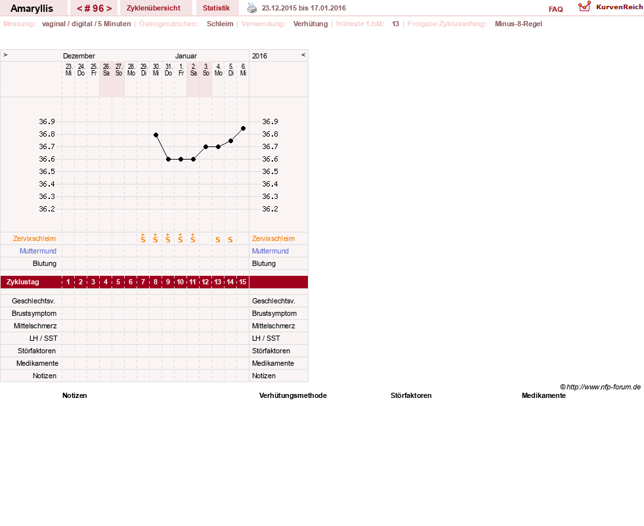The height and width of the screenshot is (526, 644).
Task: Click the left Notizen row label
Action: (x=45, y=376)
